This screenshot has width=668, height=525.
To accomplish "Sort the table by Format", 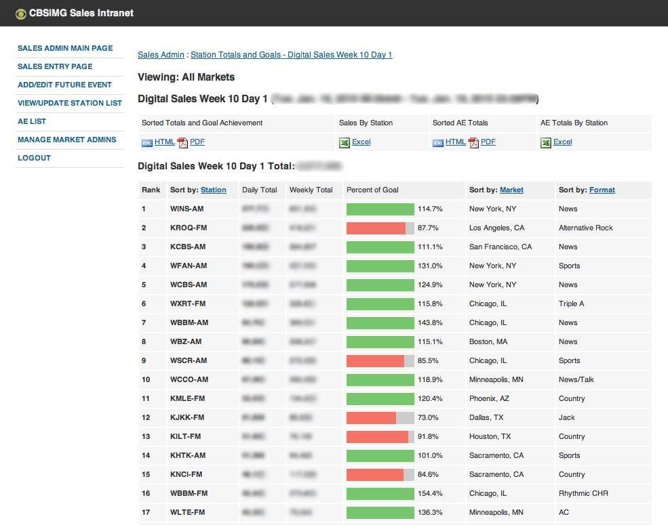I will coord(602,190).
